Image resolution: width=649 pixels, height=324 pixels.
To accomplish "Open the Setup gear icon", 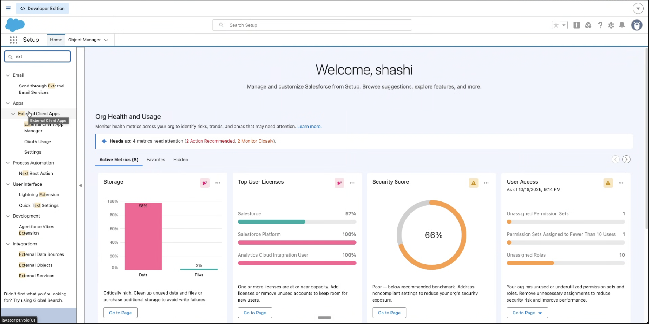I will click(x=611, y=25).
